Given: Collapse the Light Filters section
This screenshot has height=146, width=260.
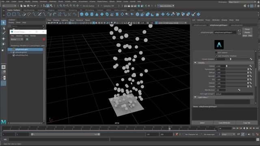Looking at the screenshot, I should click(195, 97).
